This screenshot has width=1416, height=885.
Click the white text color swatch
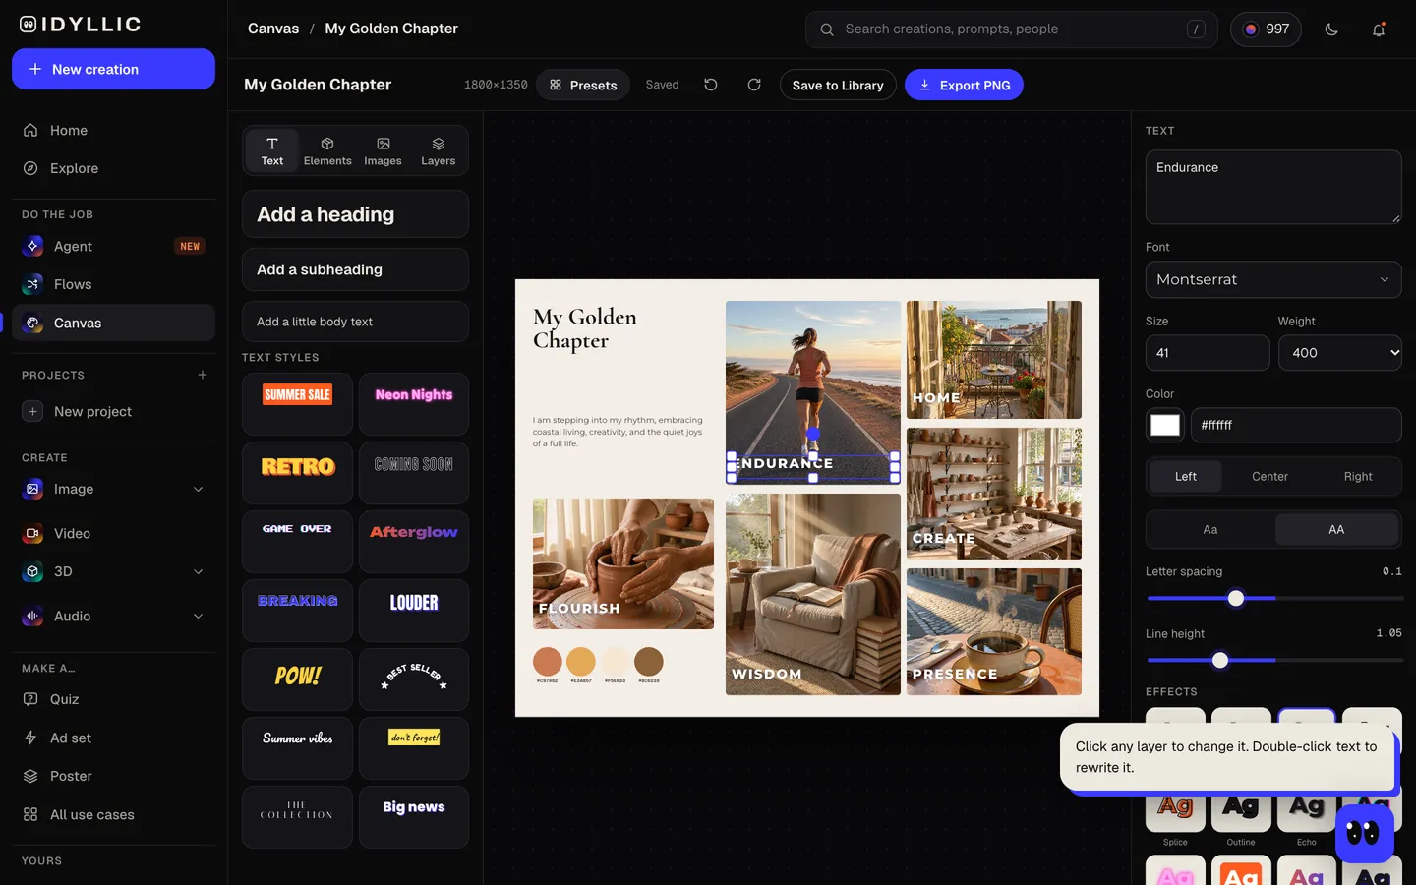pos(1165,425)
